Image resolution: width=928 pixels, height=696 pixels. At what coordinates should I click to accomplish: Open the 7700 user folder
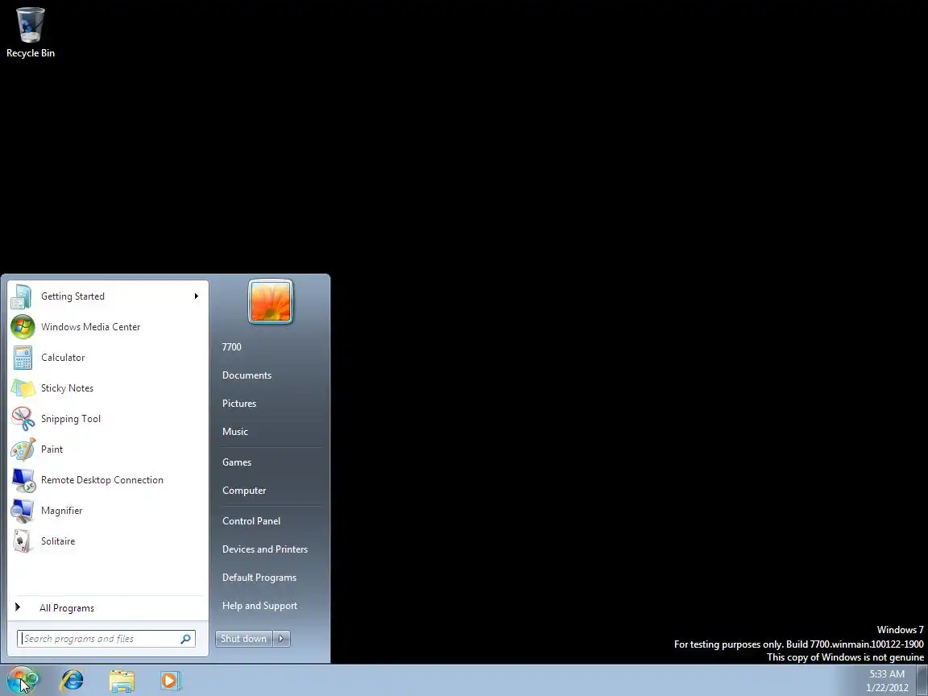231,347
